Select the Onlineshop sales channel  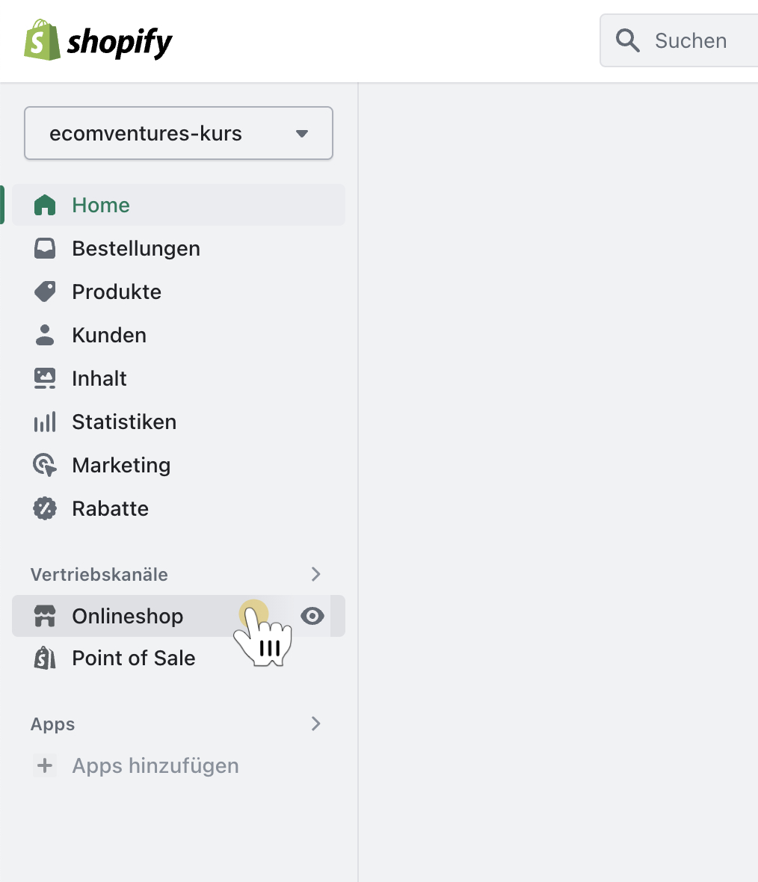128,616
